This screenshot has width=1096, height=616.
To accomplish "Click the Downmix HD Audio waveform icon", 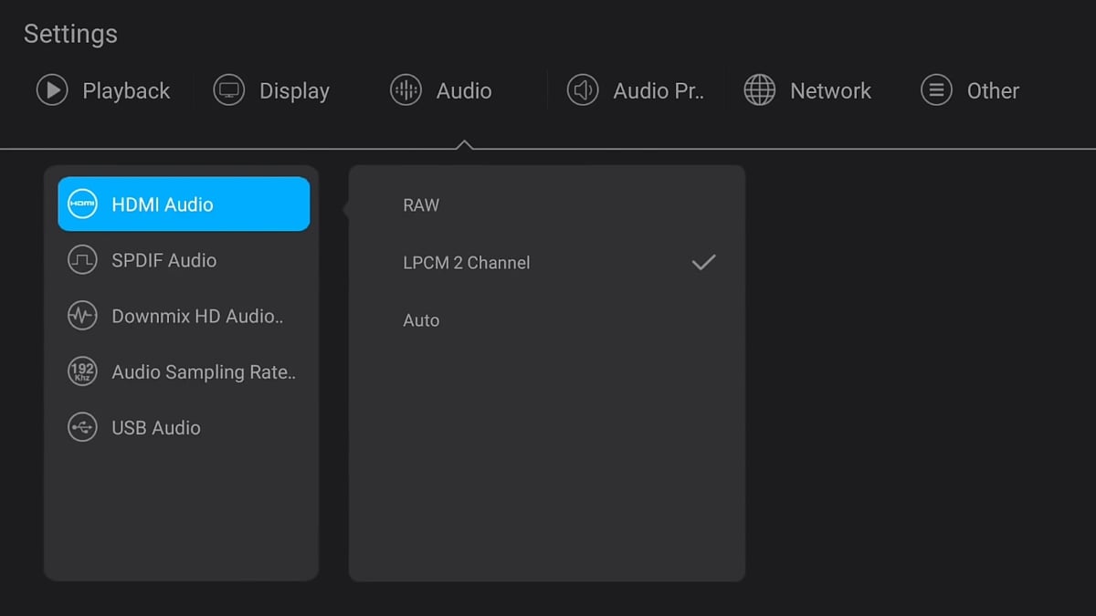I will coord(82,317).
